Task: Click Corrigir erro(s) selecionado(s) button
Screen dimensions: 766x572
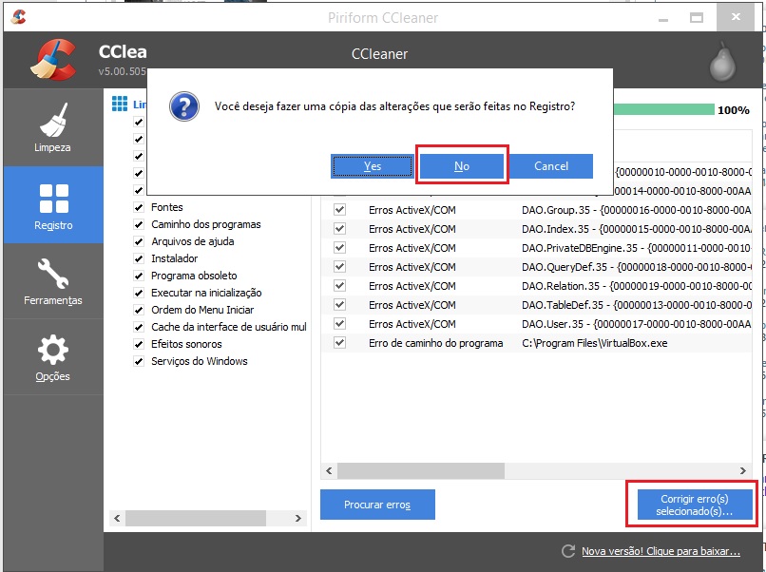Action: (x=694, y=505)
